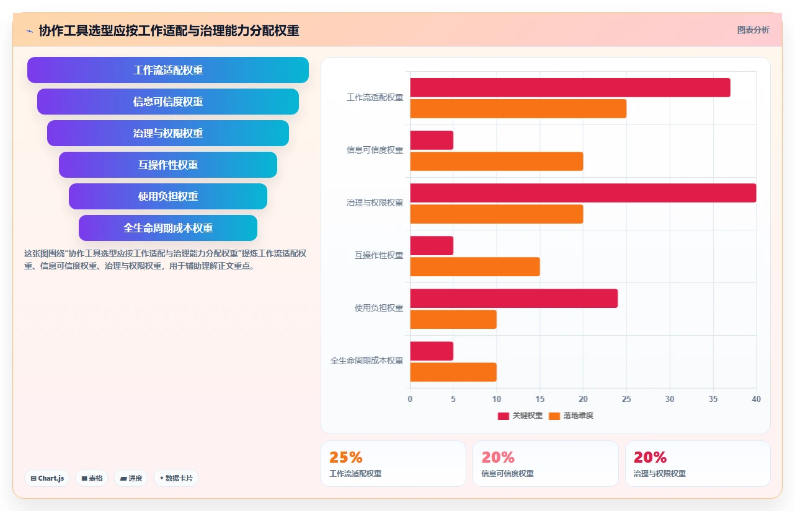795x511 pixels.
Task: Click the x-axis tick value 40
Action: point(756,399)
